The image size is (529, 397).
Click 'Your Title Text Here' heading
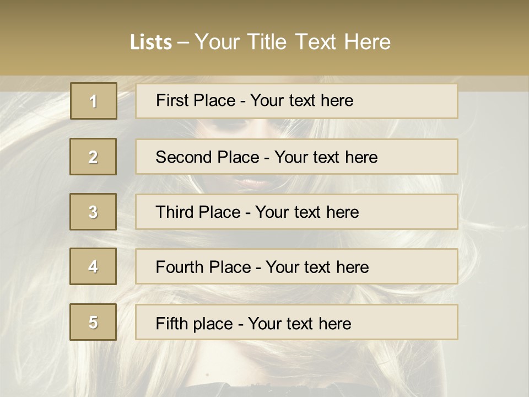[293, 42]
